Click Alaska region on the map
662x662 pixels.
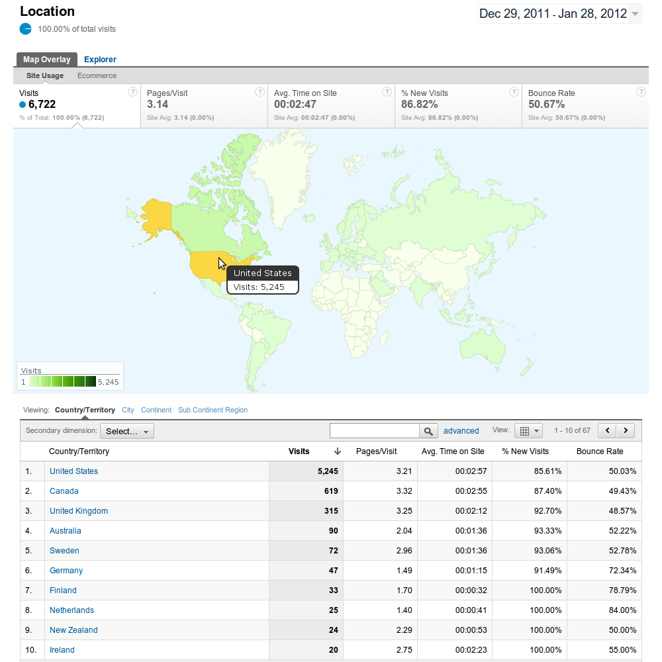[x=157, y=217]
